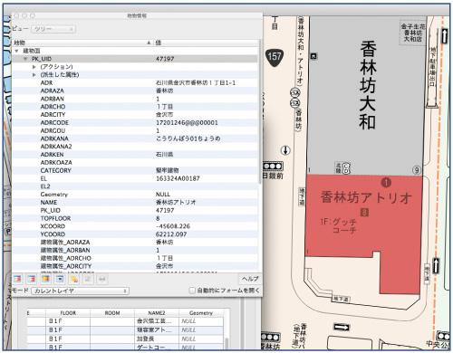Image resolution: width=453 pixels, height=353 pixels.
Task: Click value 62212.097
Action: coord(171,234)
